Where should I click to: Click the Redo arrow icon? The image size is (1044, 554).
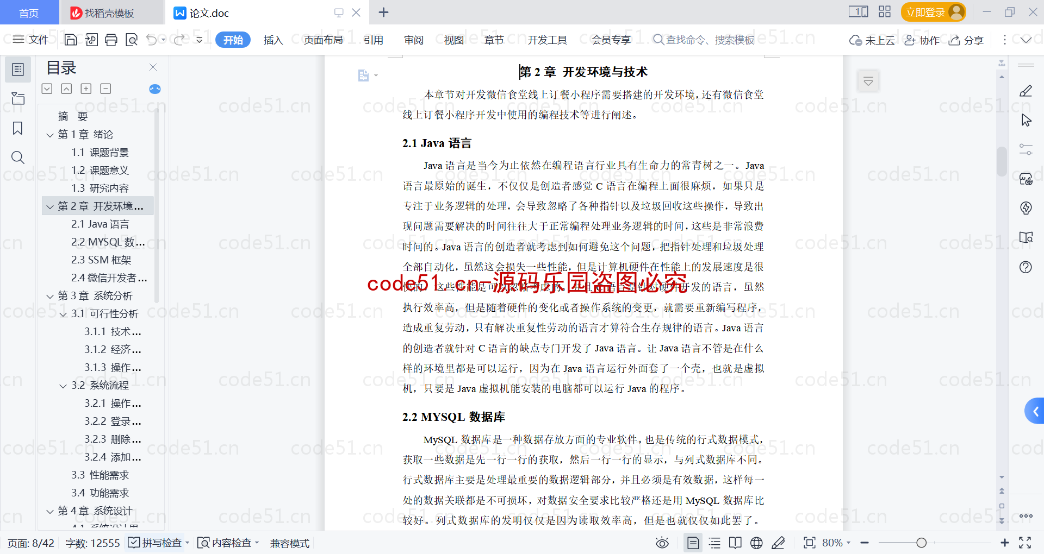click(x=179, y=40)
